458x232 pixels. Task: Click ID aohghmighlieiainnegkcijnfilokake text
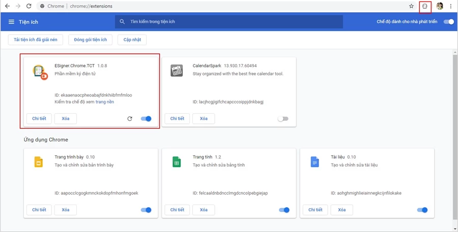coord(366,193)
